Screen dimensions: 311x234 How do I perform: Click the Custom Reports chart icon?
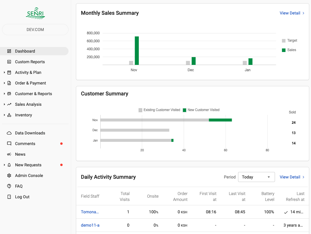click(x=9, y=62)
